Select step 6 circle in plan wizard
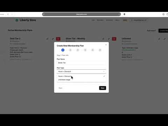168x126 pixels. tap(100, 50)
